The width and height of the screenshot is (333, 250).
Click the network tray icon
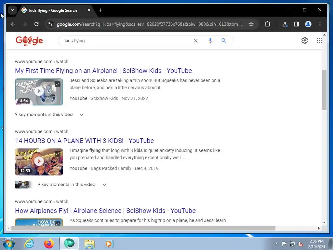click(292, 244)
